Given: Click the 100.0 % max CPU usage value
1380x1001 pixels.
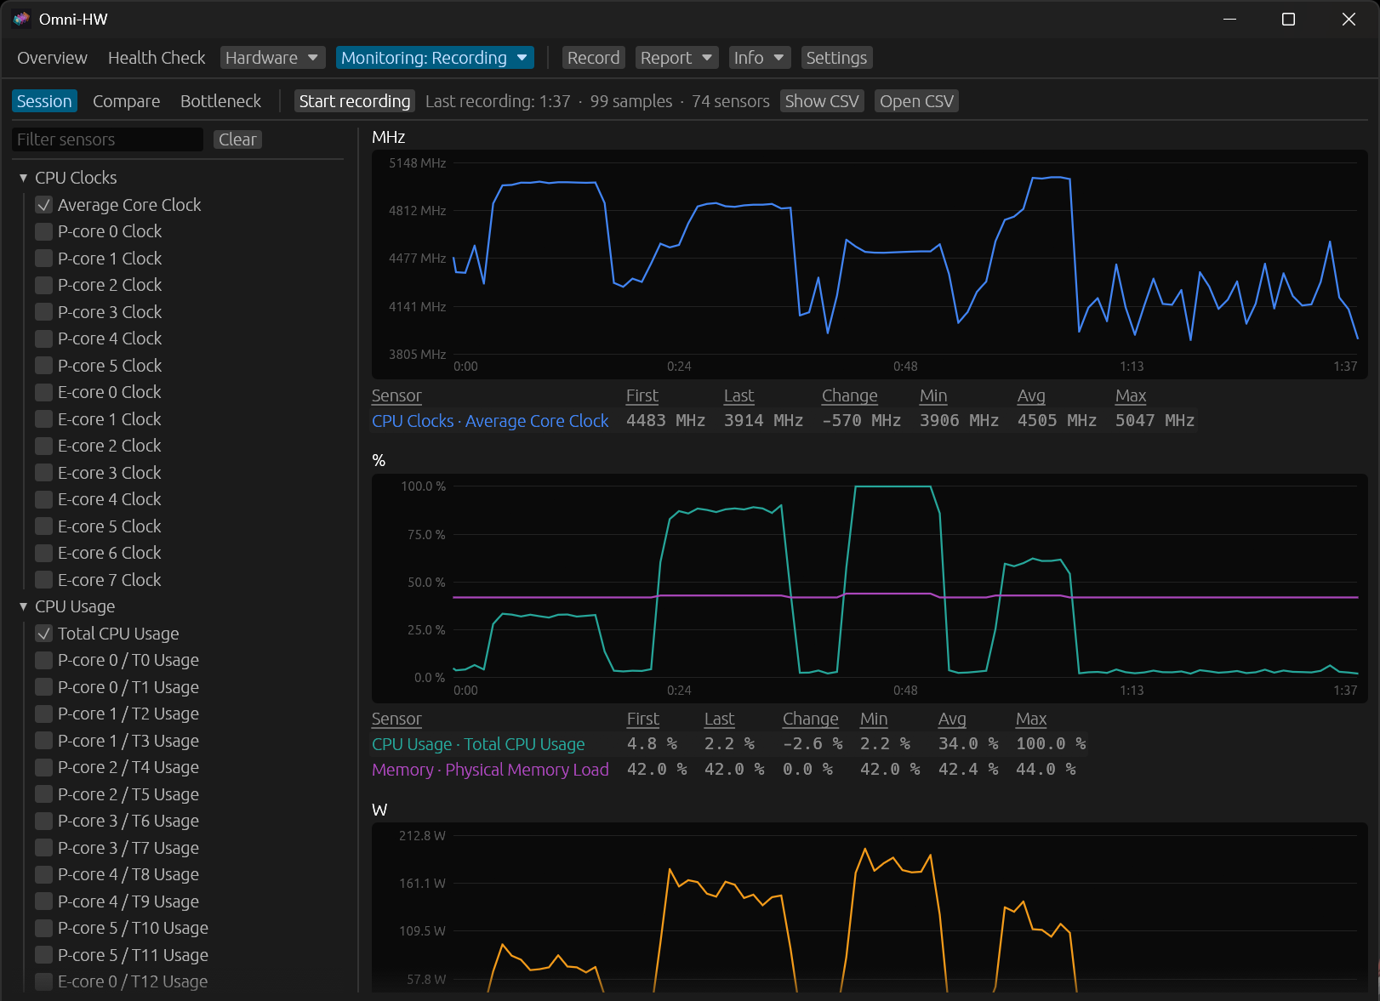Looking at the screenshot, I should click(1051, 744).
